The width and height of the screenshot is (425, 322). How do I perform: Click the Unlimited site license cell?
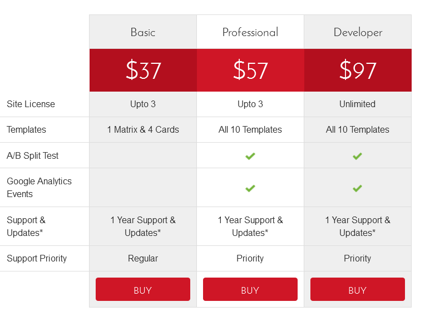[357, 104]
